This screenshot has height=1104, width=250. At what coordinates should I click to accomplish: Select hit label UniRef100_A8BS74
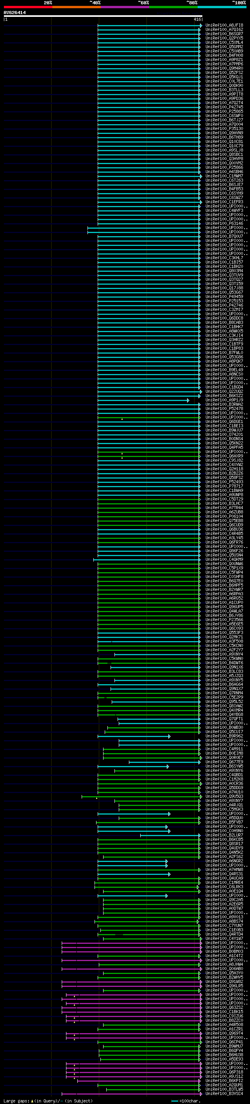tap(224, 921)
